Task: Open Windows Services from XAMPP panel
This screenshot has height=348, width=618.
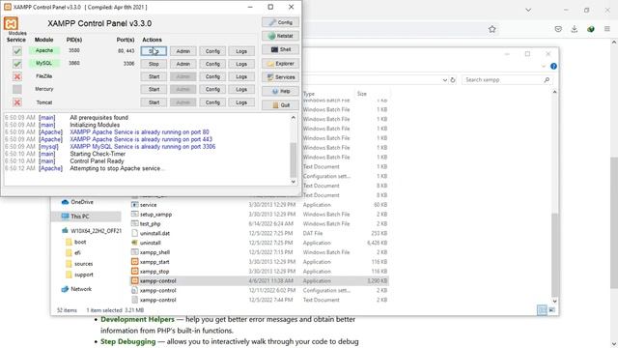Action: (x=280, y=77)
